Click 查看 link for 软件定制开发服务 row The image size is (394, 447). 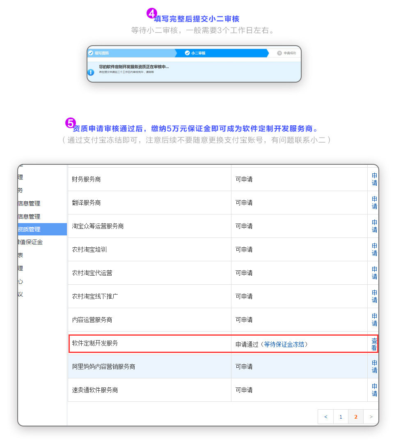coord(374,344)
